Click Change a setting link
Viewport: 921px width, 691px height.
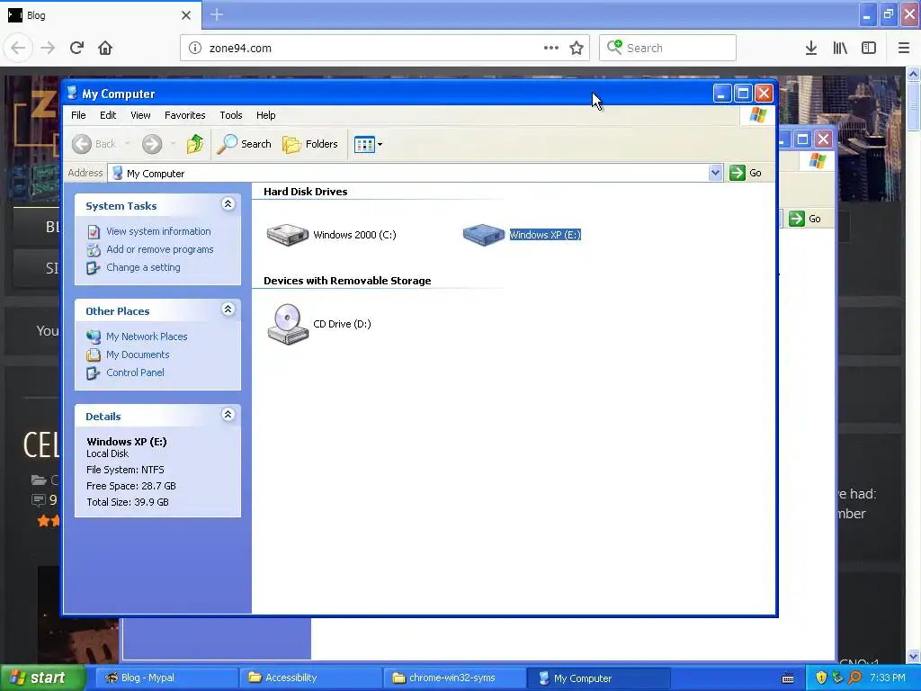pos(143,267)
